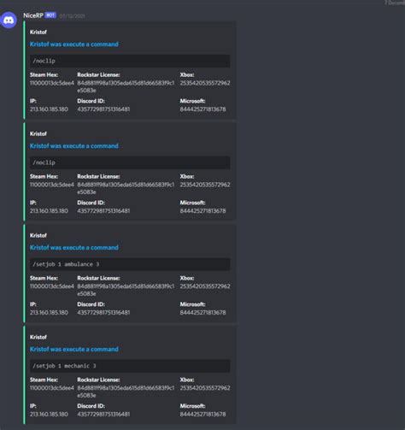405x430 pixels.
Task: Open the fourth "Kristof was execute a command" link
Action: (74, 350)
